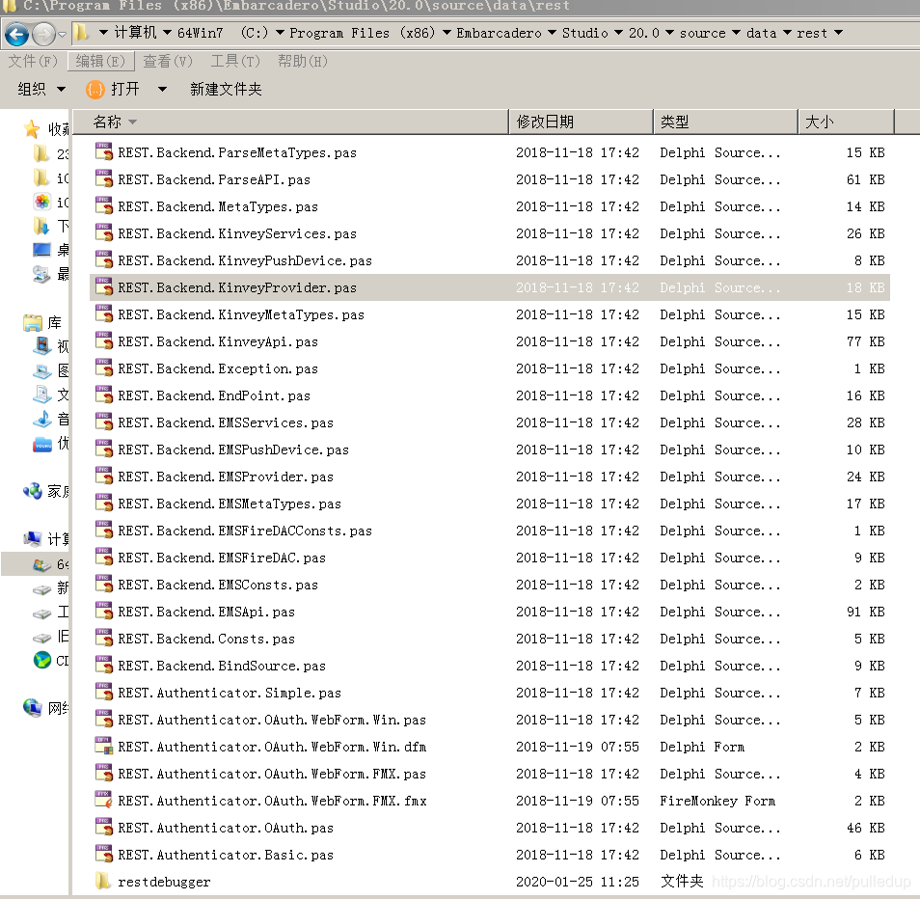Open the dropdown arrow beside 打开 button
This screenshot has height=899, width=920.
click(x=163, y=89)
